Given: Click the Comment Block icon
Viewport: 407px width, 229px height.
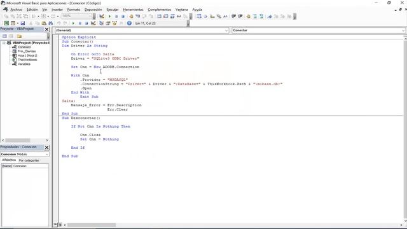Looking at the screenshot, I should (255, 16).
